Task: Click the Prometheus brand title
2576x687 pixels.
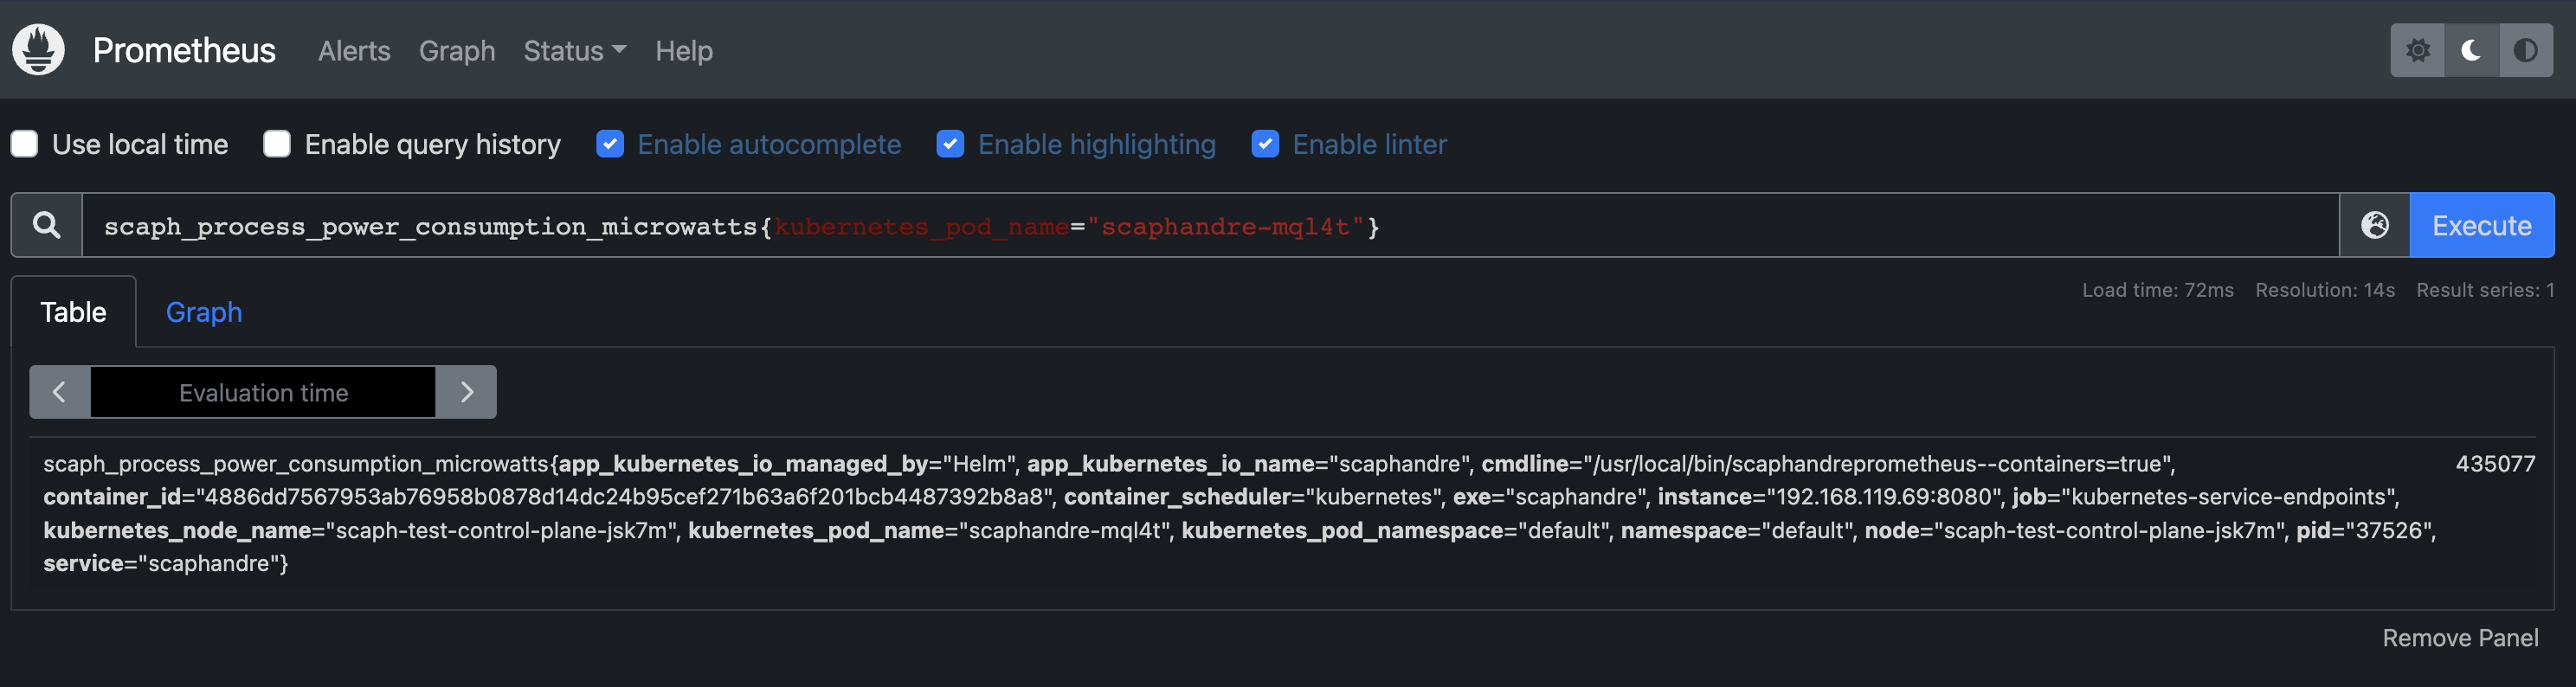Action: coord(184,50)
